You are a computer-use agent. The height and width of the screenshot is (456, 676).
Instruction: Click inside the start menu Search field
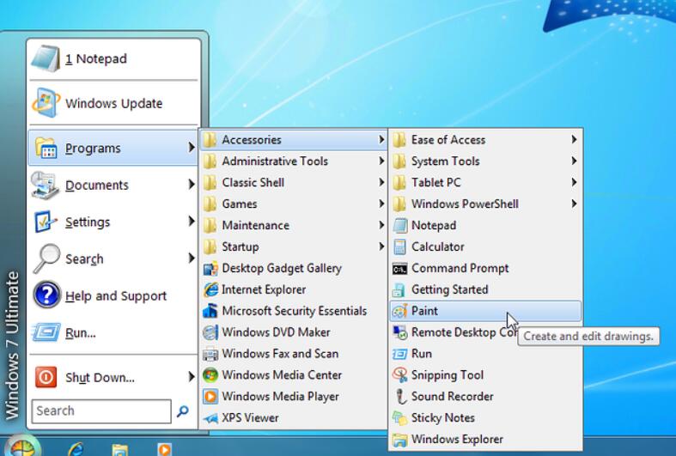[101, 410]
